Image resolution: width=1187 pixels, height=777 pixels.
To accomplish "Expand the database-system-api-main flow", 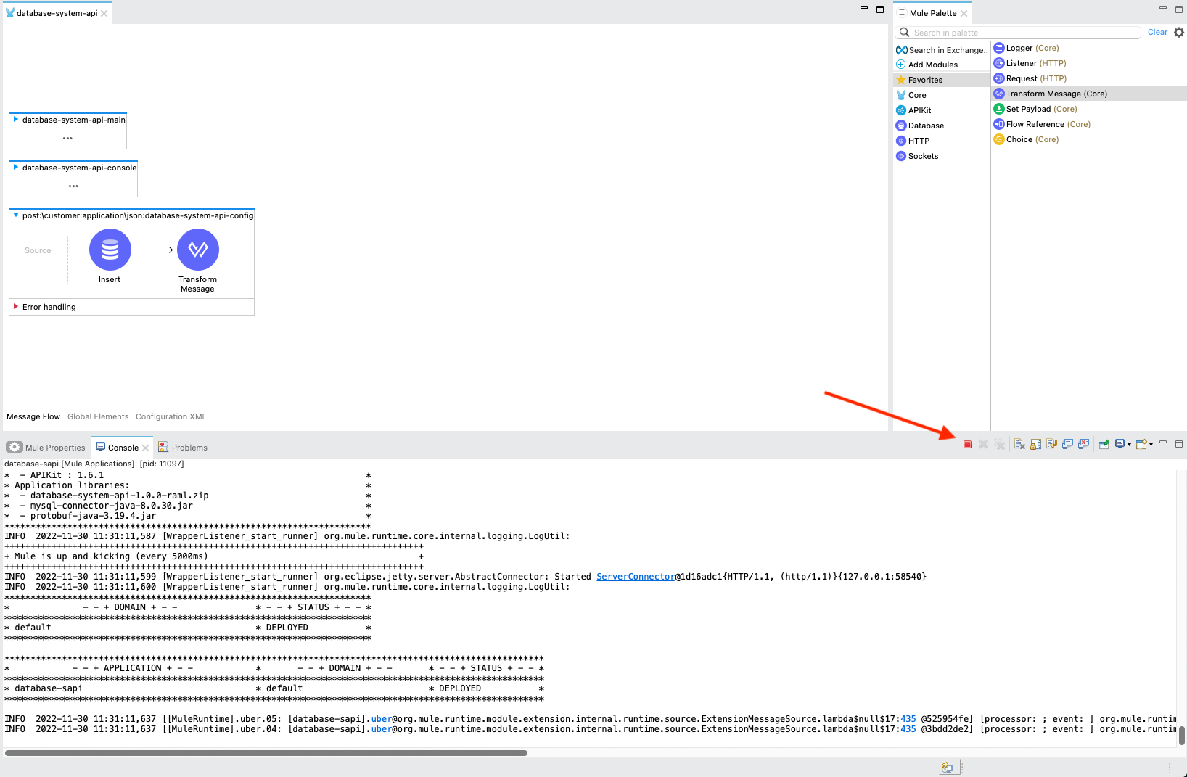I will click(16, 120).
